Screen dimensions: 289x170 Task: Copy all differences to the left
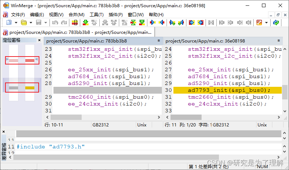[x=200, y=23]
